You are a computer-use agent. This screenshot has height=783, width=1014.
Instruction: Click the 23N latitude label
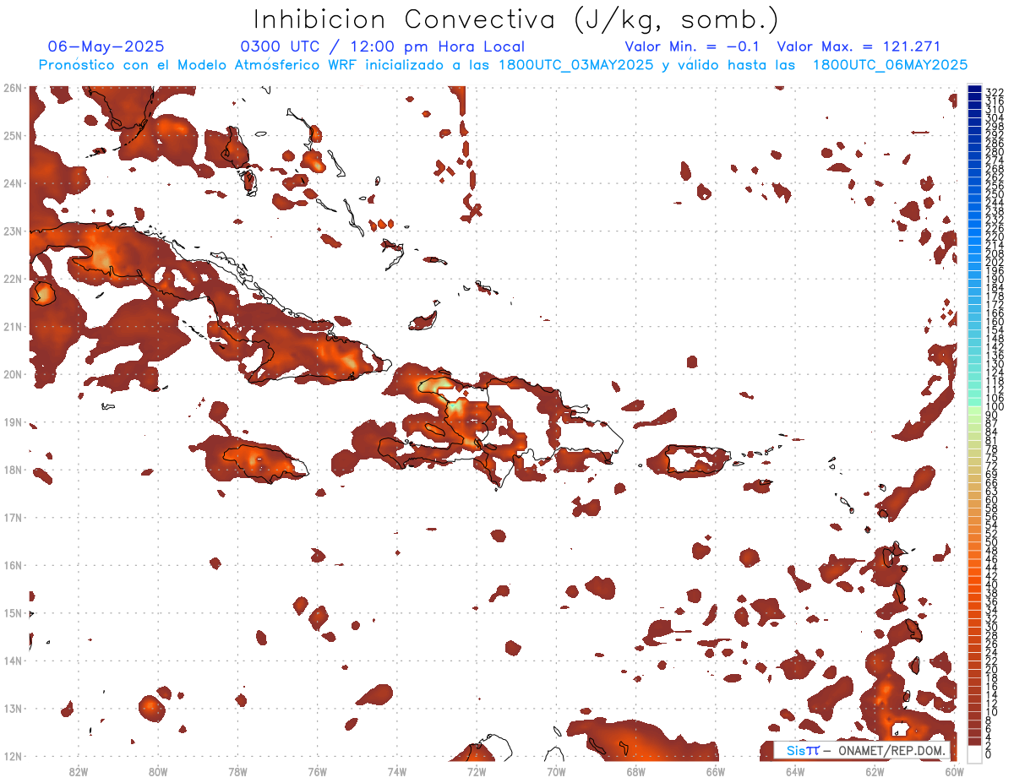[12, 231]
